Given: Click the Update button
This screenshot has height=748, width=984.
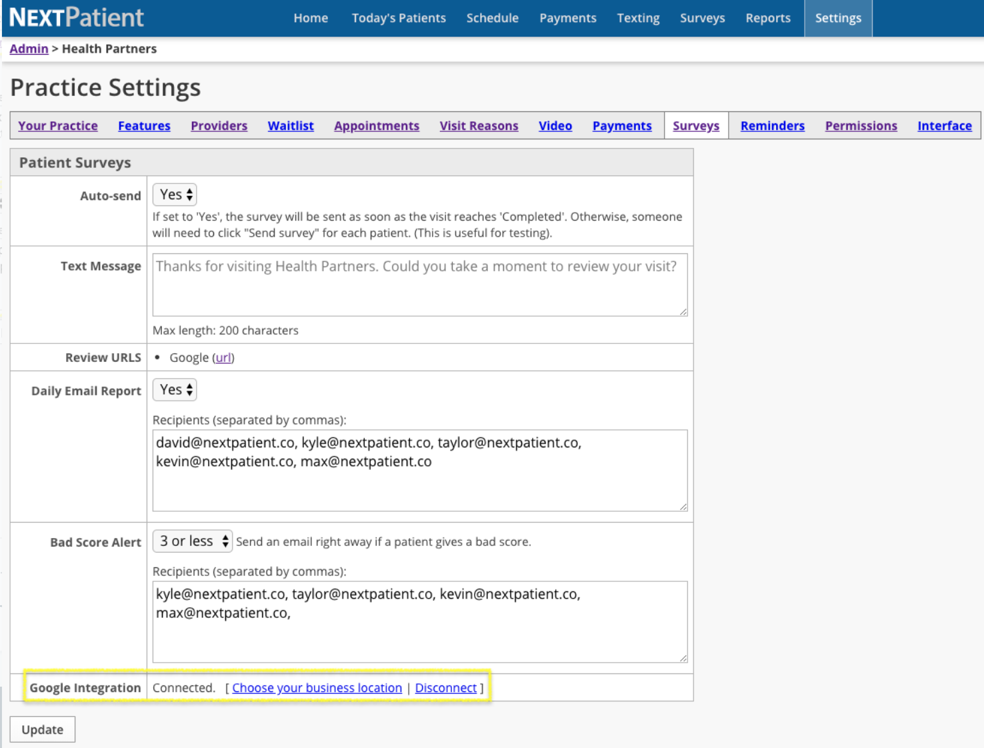Looking at the screenshot, I should point(43,729).
